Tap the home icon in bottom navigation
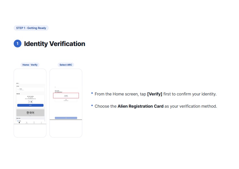Image resolution: width=239 pixels, height=169 pixels. [19, 122]
